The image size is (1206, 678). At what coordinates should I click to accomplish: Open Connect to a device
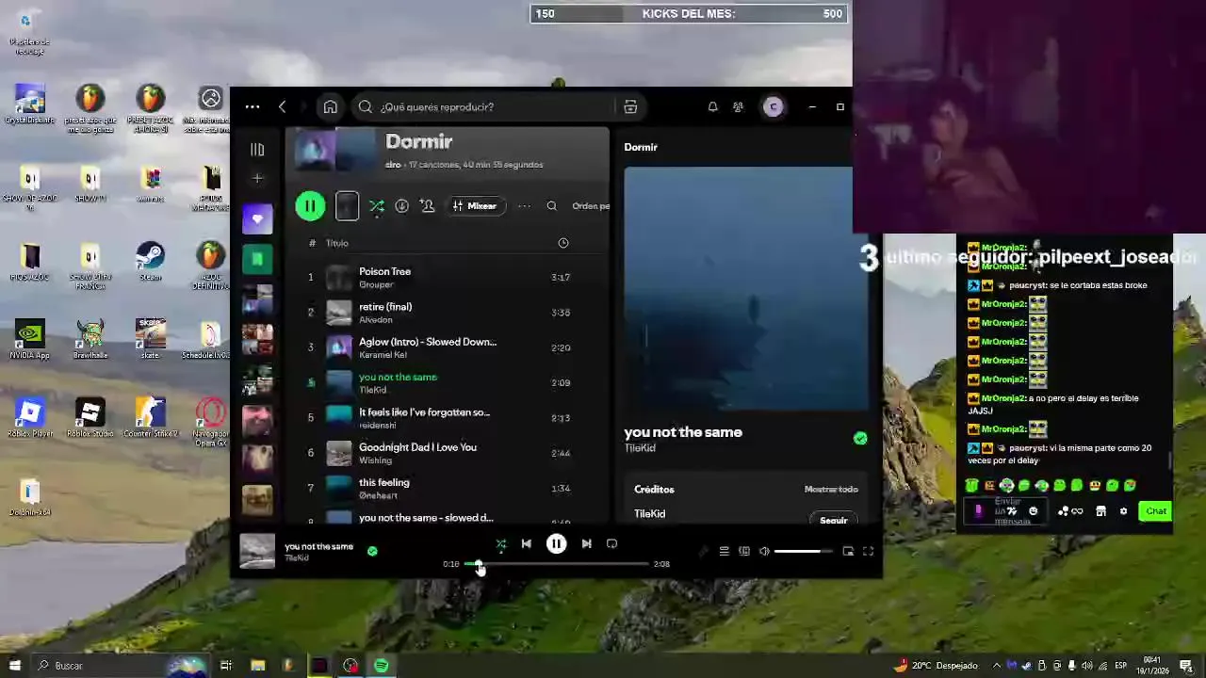[x=744, y=551]
